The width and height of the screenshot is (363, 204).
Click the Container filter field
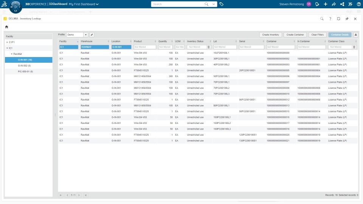[281, 47]
